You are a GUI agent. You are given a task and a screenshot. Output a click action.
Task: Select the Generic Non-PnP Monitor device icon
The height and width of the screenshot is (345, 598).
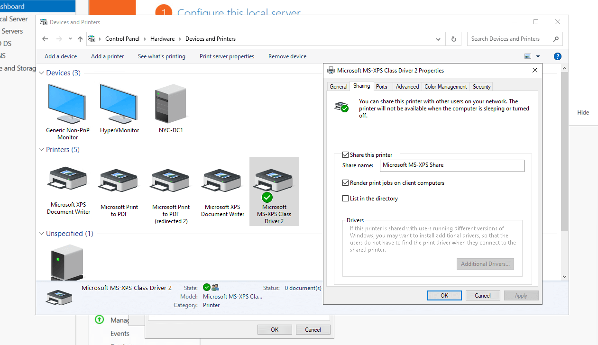(x=67, y=103)
